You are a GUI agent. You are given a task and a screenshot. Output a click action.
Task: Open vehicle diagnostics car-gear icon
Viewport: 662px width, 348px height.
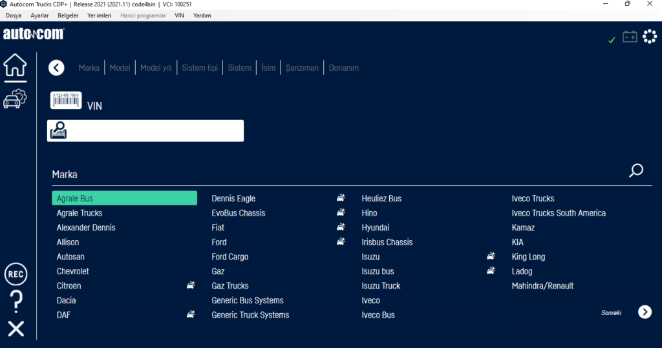tap(16, 99)
